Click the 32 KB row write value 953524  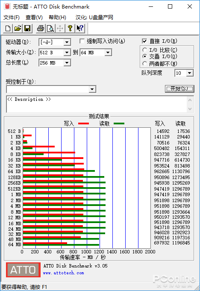coord(162,166)
